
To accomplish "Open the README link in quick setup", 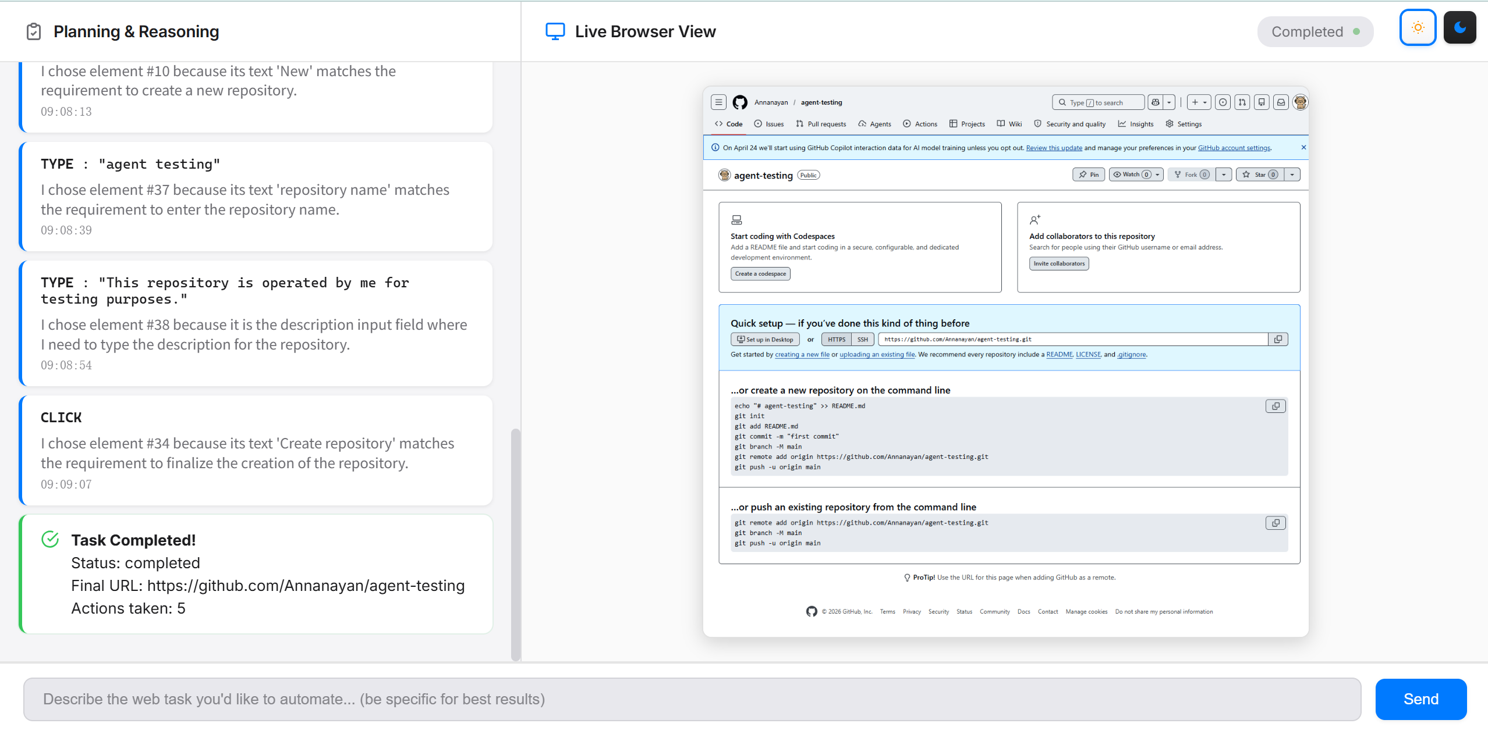I will pos(1059,355).
